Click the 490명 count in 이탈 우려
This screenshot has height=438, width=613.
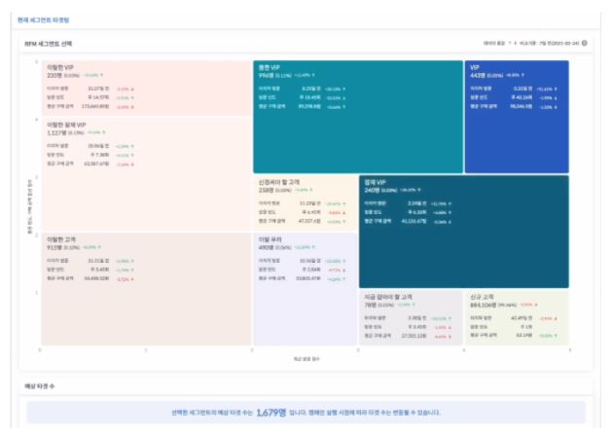tap(266, 247)
